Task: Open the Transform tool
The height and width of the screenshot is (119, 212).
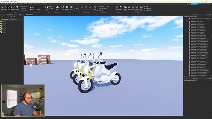Action: (17, 8)
